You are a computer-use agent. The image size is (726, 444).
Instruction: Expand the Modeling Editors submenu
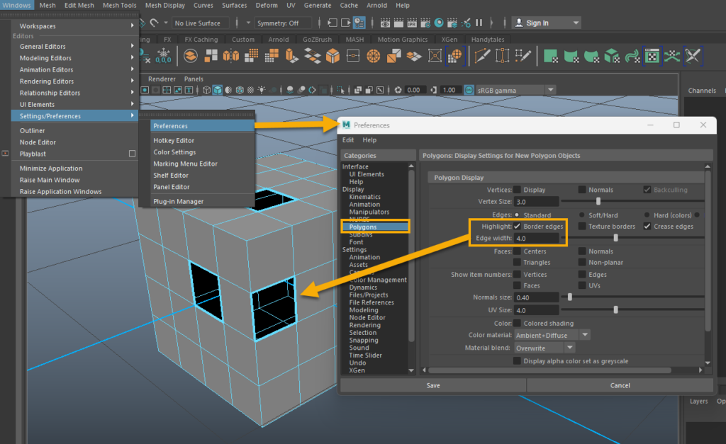75,58
